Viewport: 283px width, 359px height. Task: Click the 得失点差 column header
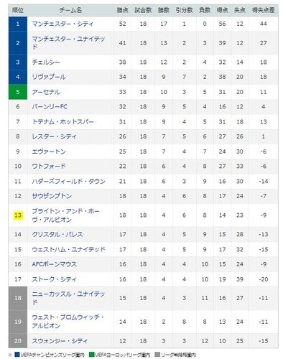tap(263, 10)
